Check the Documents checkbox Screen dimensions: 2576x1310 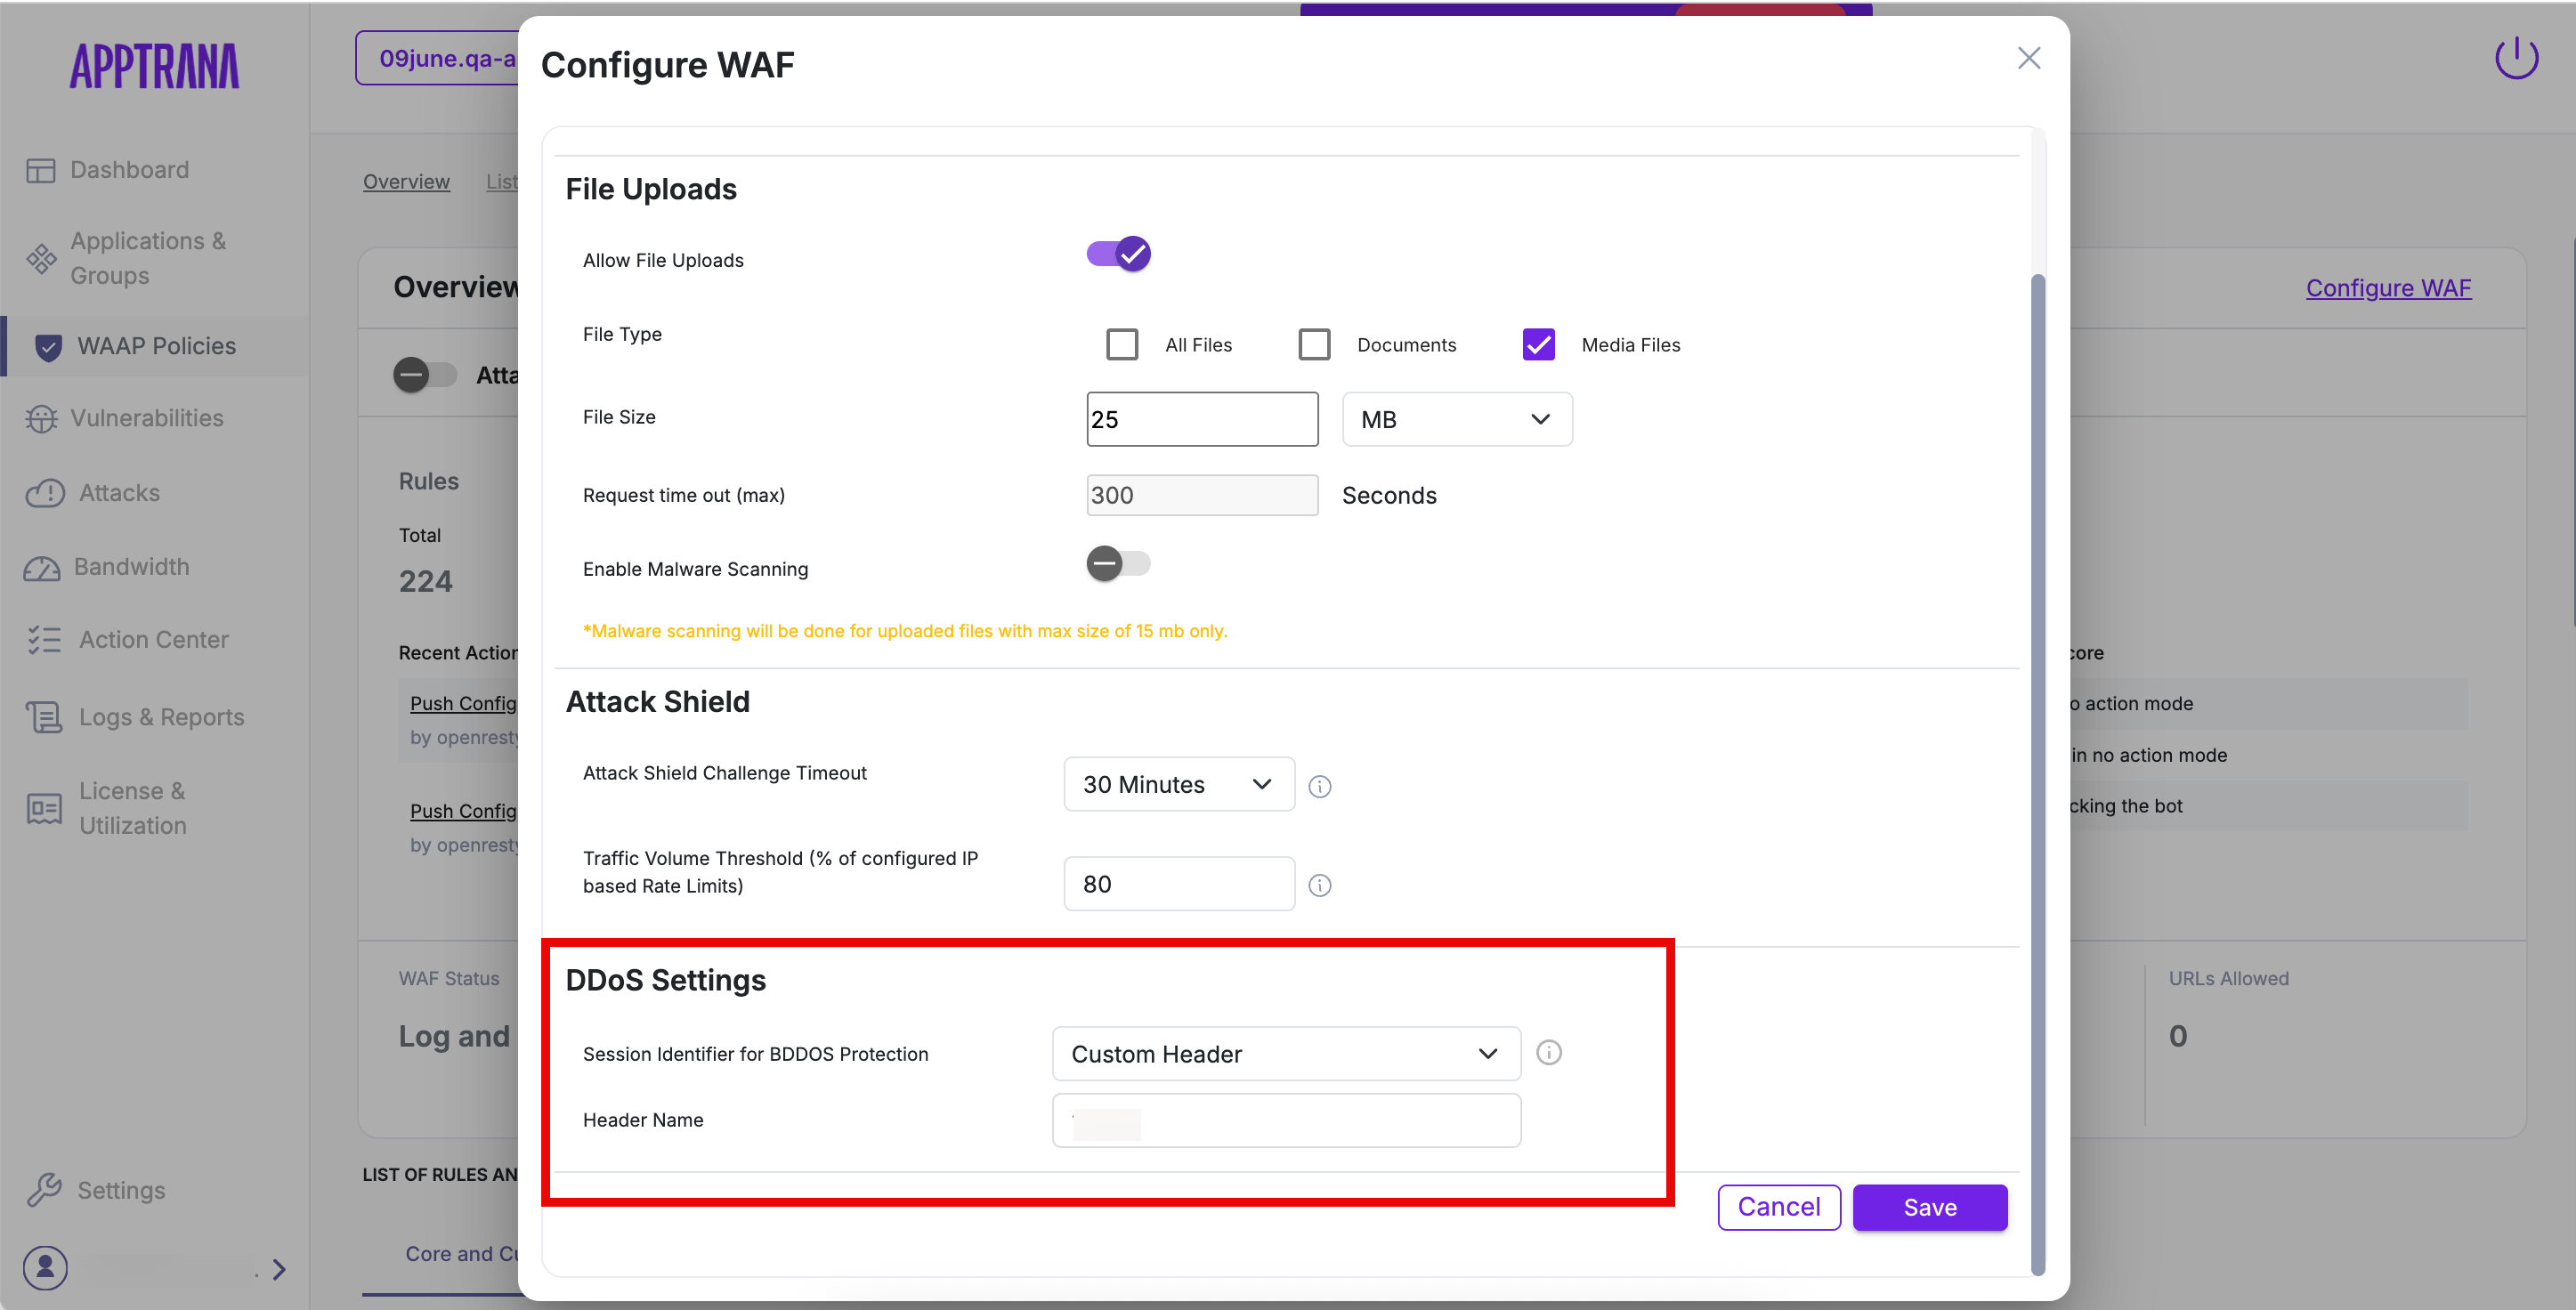click(1314, 344)
